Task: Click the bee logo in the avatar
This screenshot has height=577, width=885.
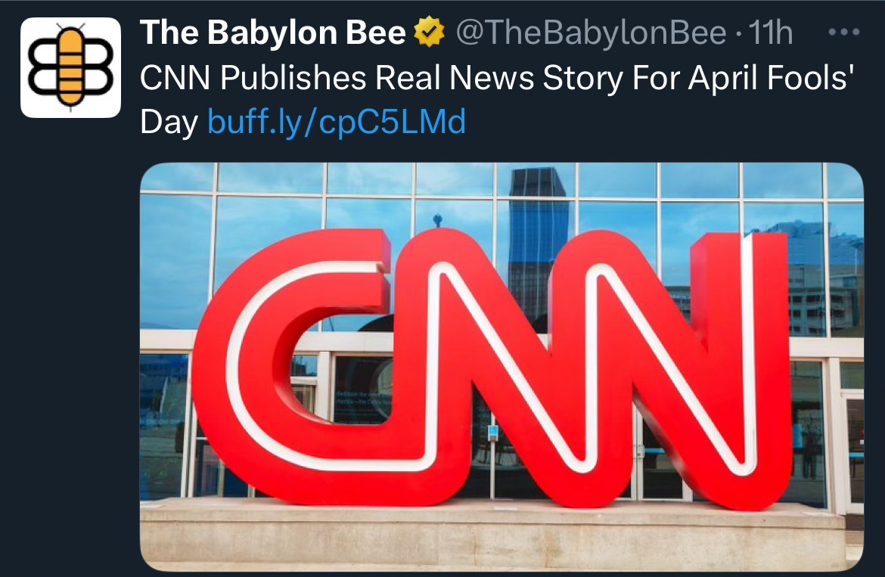Action: point(70,67)
